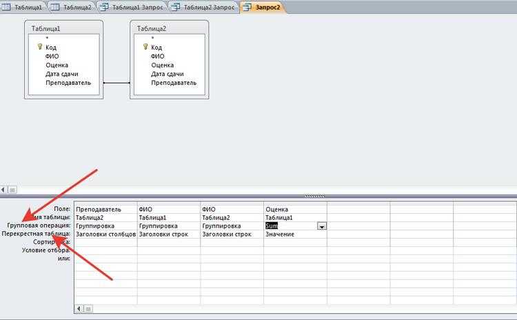517x320 pixels.
Task: Click the left scroll arrow of upper pane
Action: [4, 188]
